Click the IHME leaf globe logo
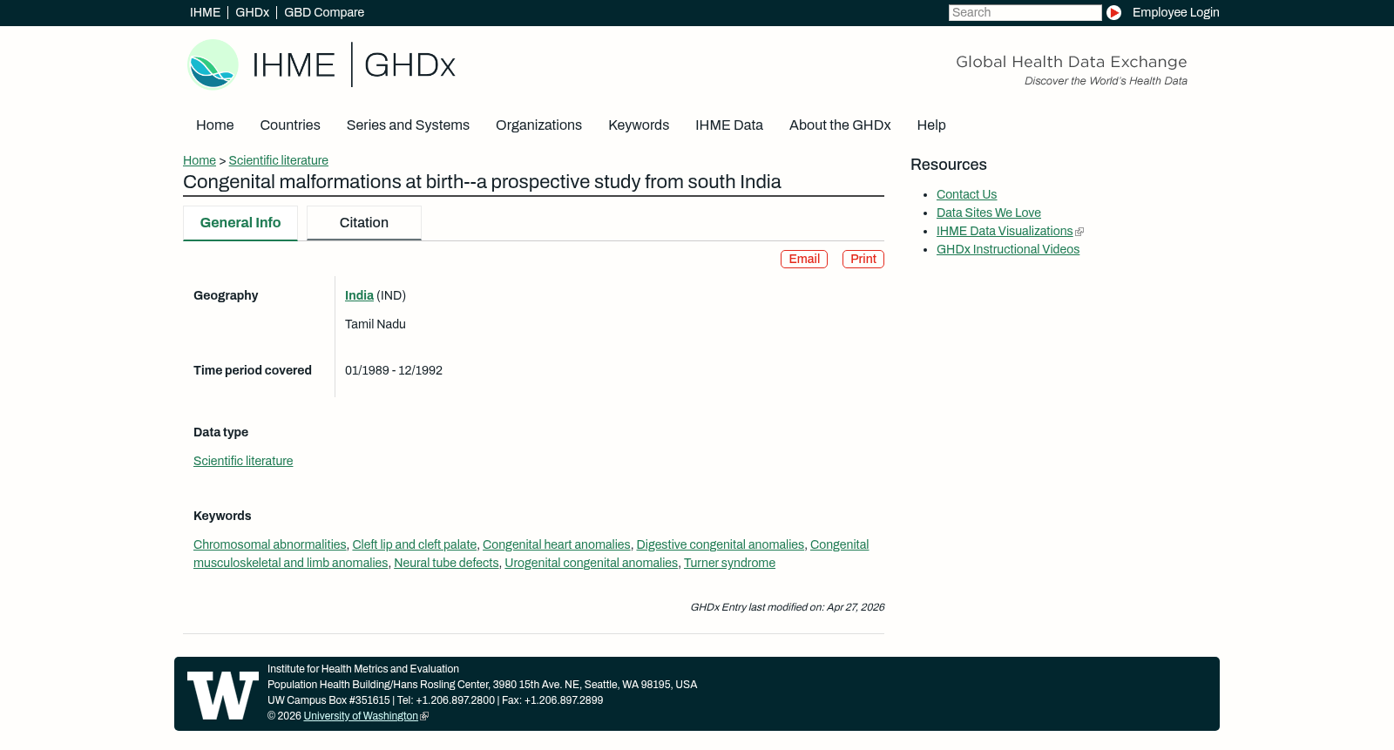Screen dimensions: 1394x750 [x=213, y=64]
